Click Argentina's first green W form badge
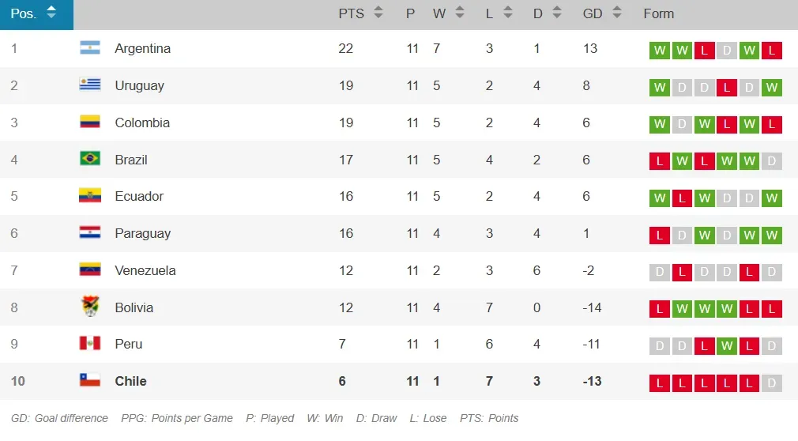Screen dimensions: 798x441 click(660, 51)
